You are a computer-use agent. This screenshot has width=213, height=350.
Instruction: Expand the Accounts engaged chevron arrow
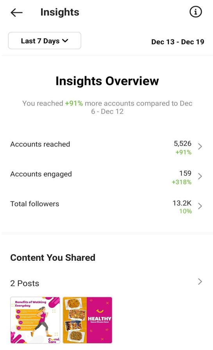(x=200, y=176)
